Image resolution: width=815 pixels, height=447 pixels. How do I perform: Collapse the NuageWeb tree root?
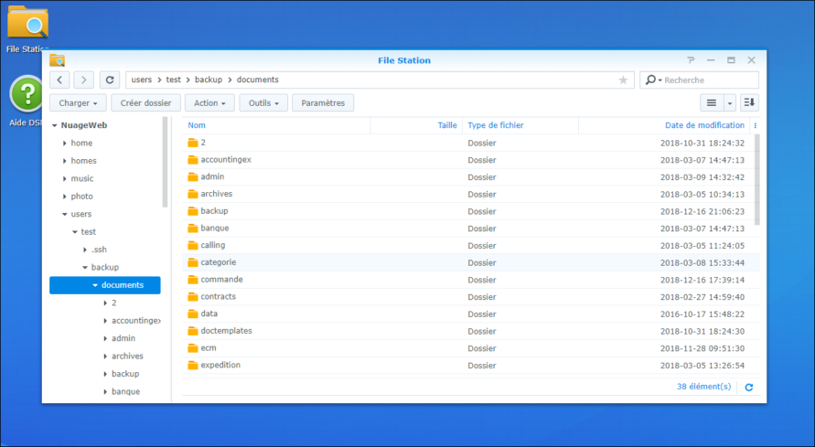55,125
